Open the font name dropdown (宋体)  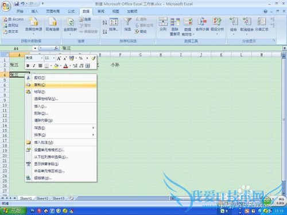42,58
